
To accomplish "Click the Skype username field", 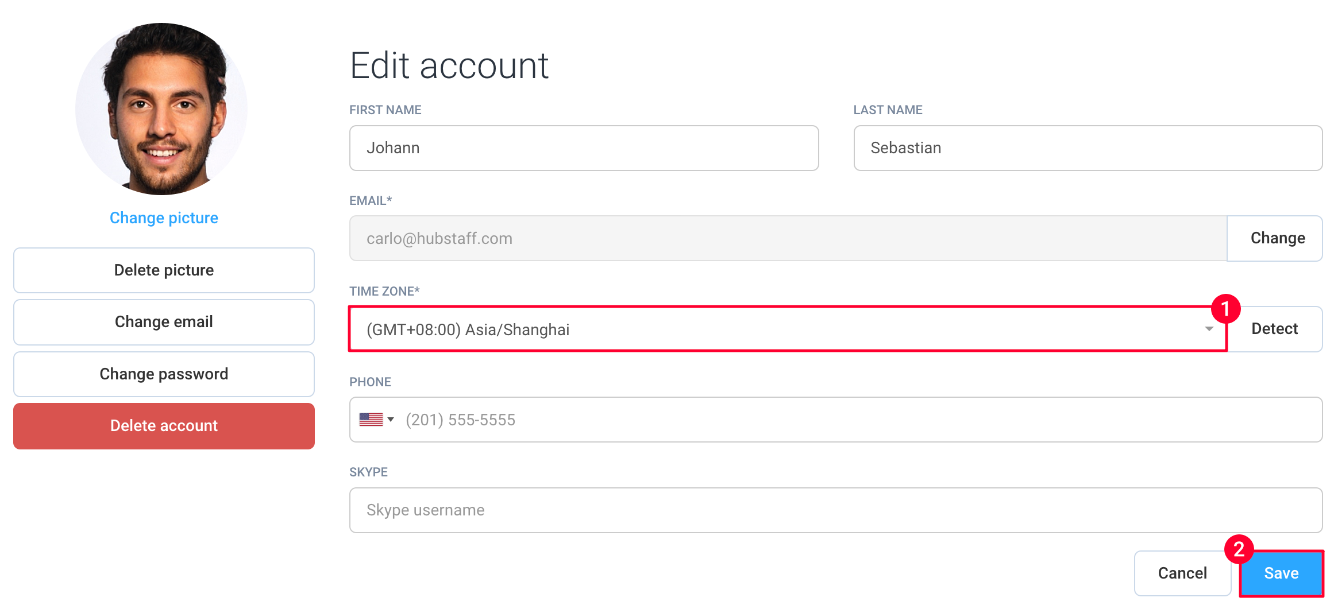I will 836,510.
